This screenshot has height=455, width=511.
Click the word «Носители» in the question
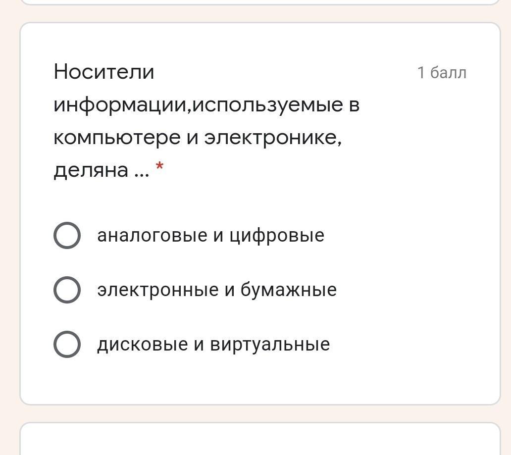pyautogui.click(x=104, y=71)
